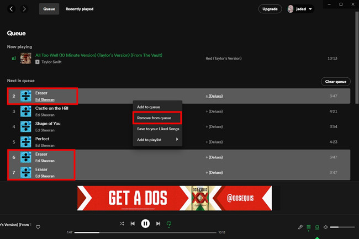Screen dimensions: 359x239
Task: Click the Clear queue button
Action: tap(336, 82)
